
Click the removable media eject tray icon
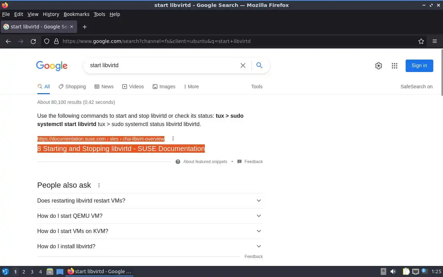click(383, 271)
